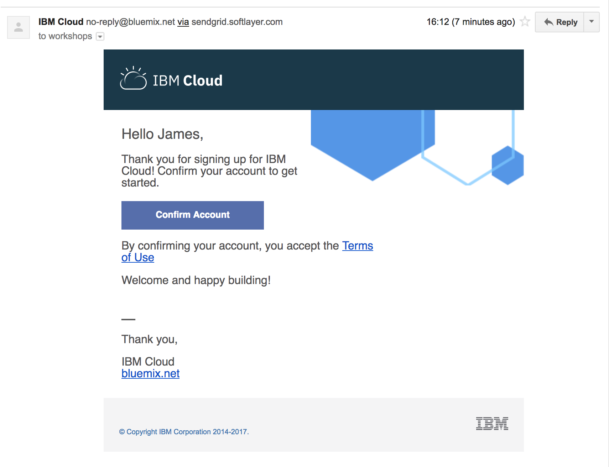The image size is (609, 467).
Task: Click the Confirm Account button
Action: (x=193, y=215)
